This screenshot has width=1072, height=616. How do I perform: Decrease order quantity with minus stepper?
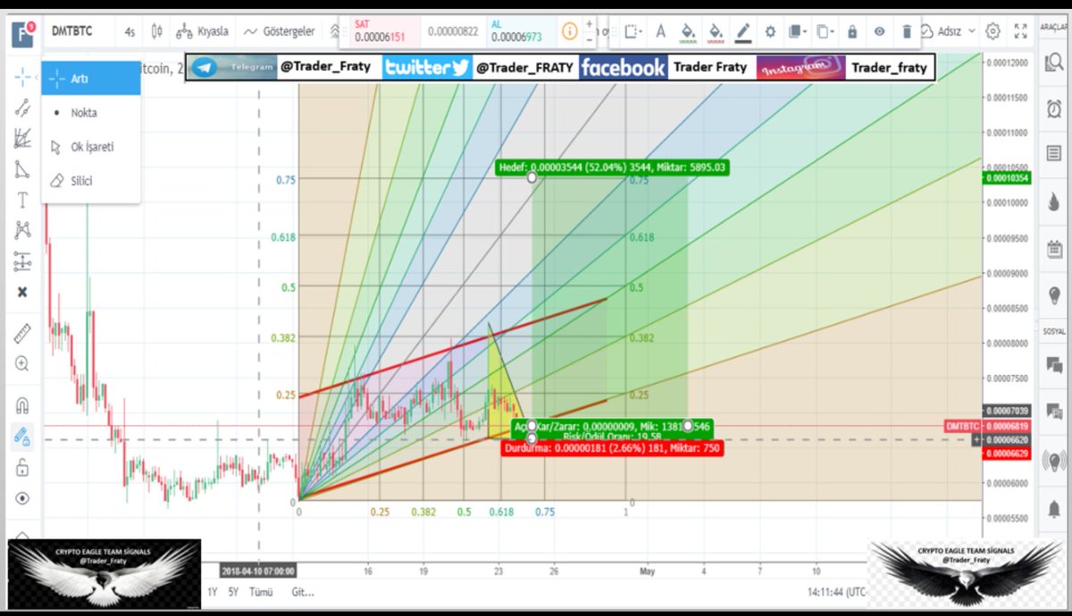[x=590, y=38]
